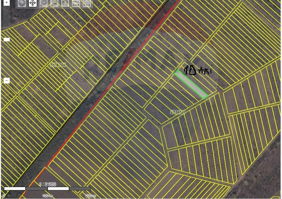Click the map scale bar
This screenshot has height=199, width=282.
(x=47, y=189)
